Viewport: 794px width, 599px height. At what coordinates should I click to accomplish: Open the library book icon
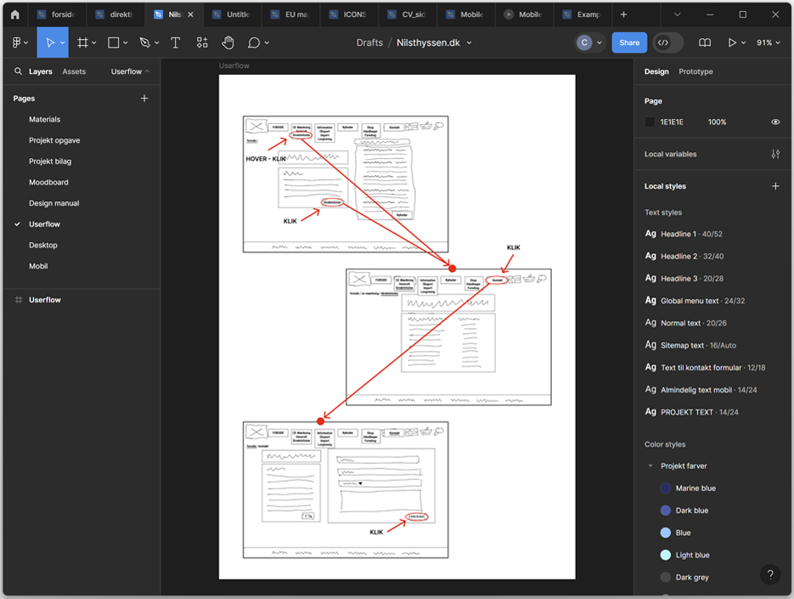704,42
